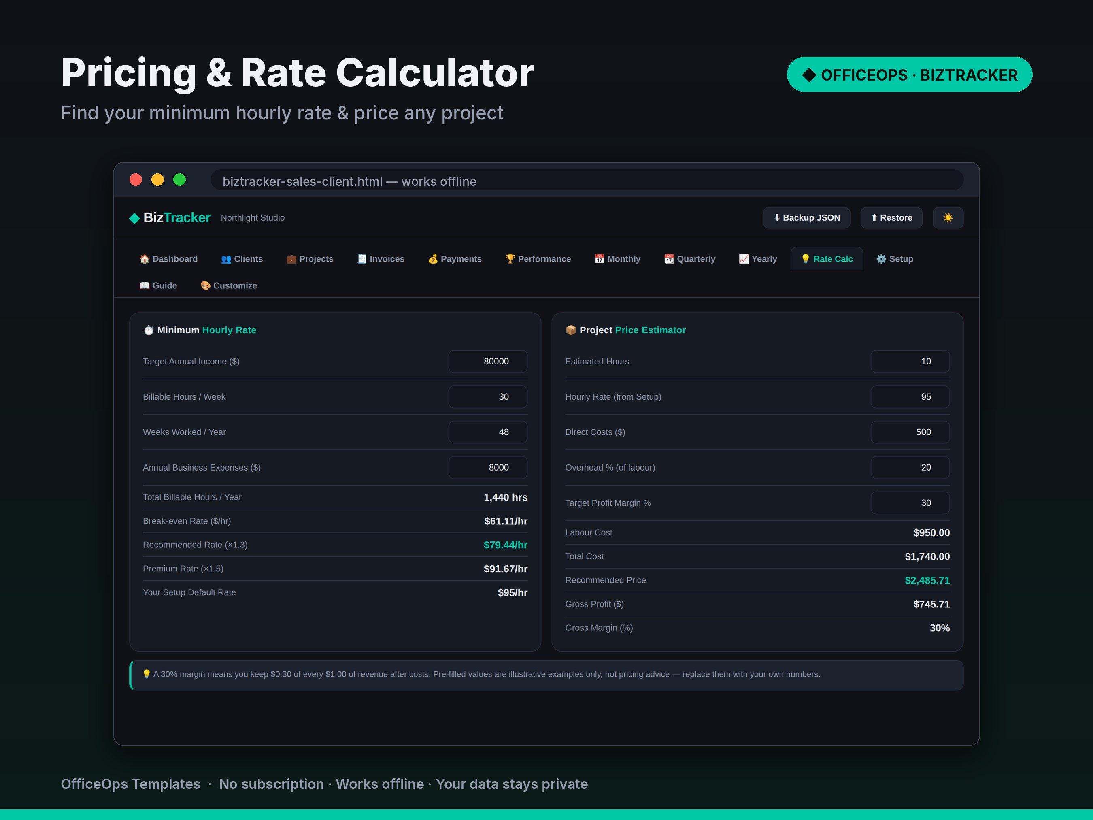Click the $2,485.71 recommended price value
The width and height of the screenshot is (1093, 820).
[927, 581]
